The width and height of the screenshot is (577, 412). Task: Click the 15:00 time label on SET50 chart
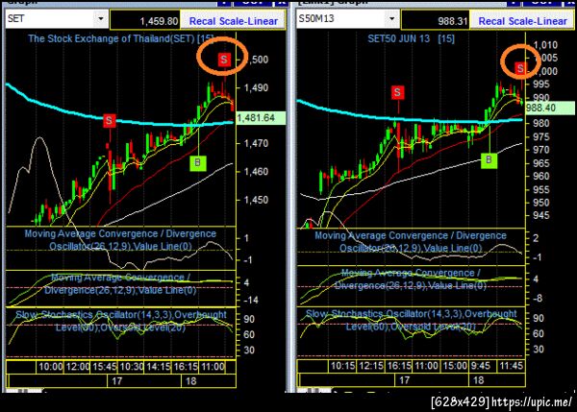(455, 366)
